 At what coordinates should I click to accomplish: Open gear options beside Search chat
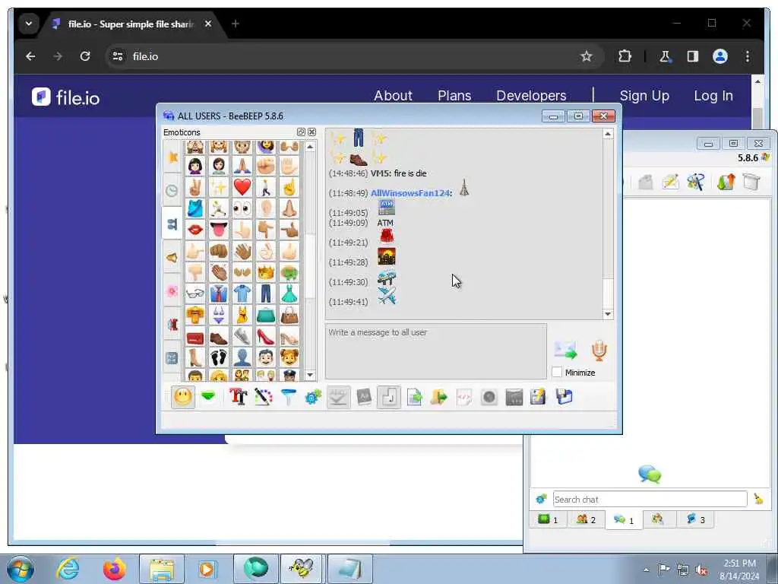click(x=541, y=499)
